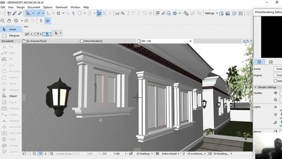Image resolution: width=282 pixels, height=159 pixels.
Task: Open the grid snap dropdown arrow
Action: pyautogui.click(x=63, y=13)
